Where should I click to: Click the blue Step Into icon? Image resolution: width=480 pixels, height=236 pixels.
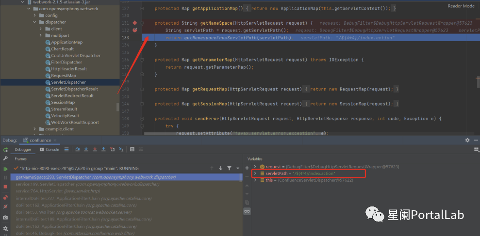tap(86, 149)
